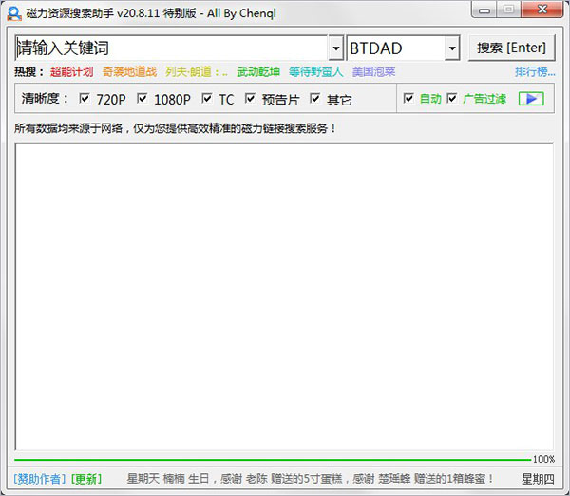570x496 pixels.
Task: Uncheck the TC quality checkbox
Action: (207, 98)
